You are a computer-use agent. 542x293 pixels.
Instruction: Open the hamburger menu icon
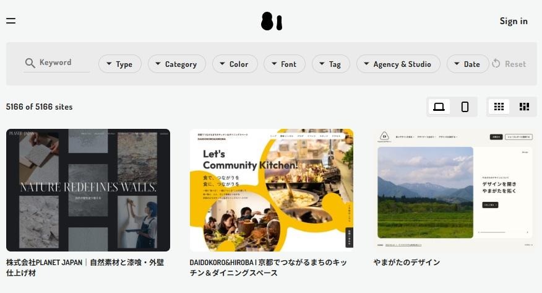pyautogui.click(x=11, y=21)
